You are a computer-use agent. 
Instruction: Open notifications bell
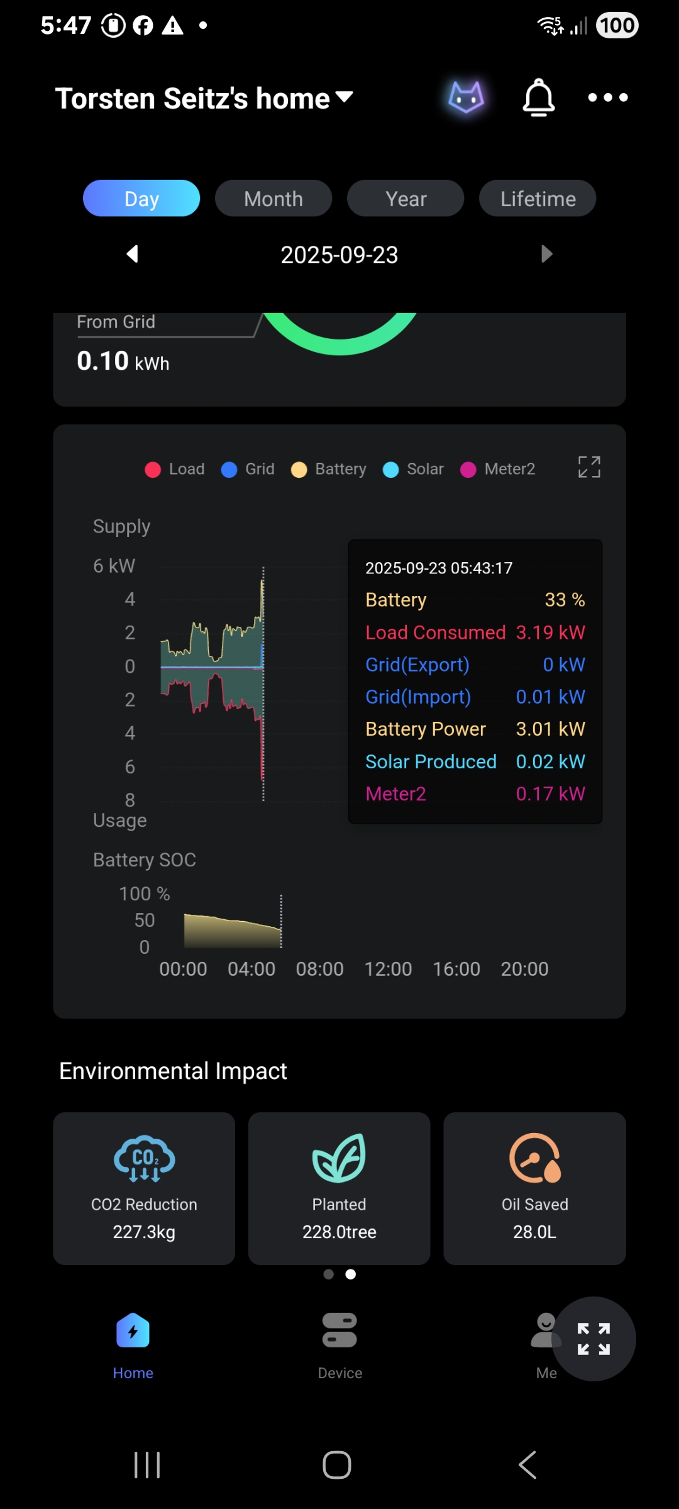click(539, 97)
